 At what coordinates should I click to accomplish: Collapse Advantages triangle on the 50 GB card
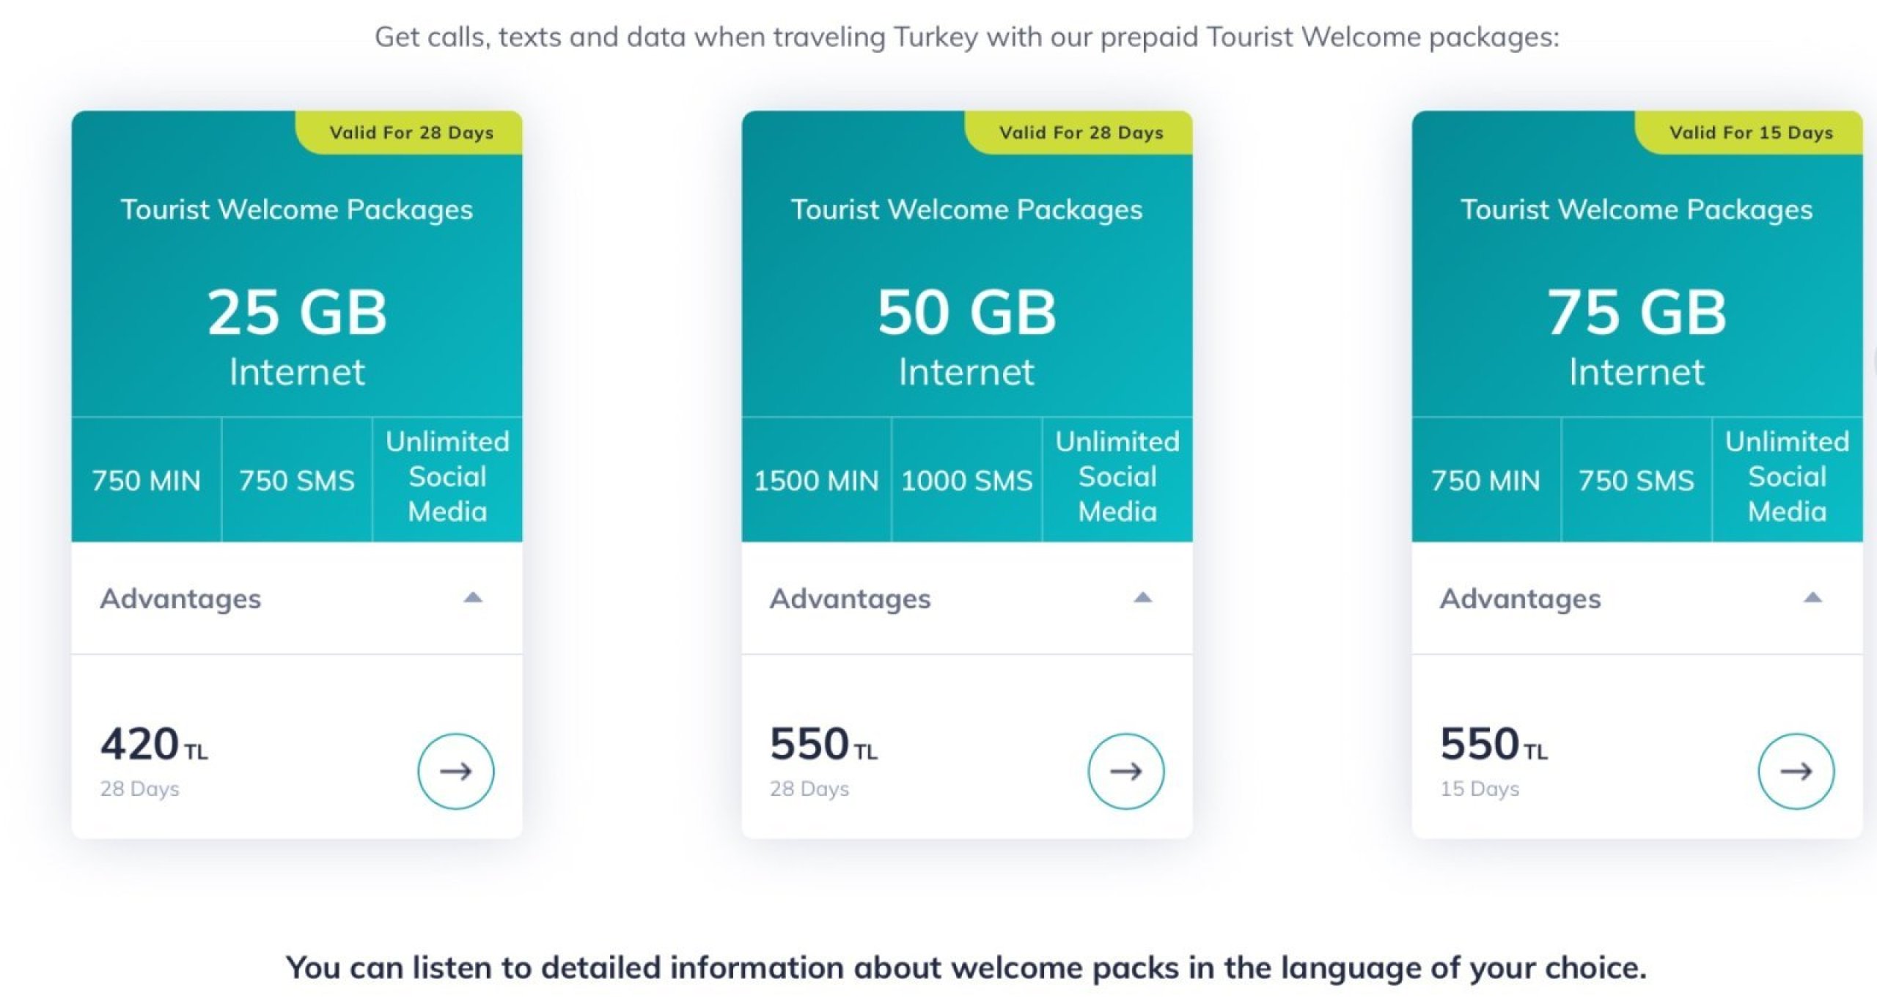(1143, 598)
